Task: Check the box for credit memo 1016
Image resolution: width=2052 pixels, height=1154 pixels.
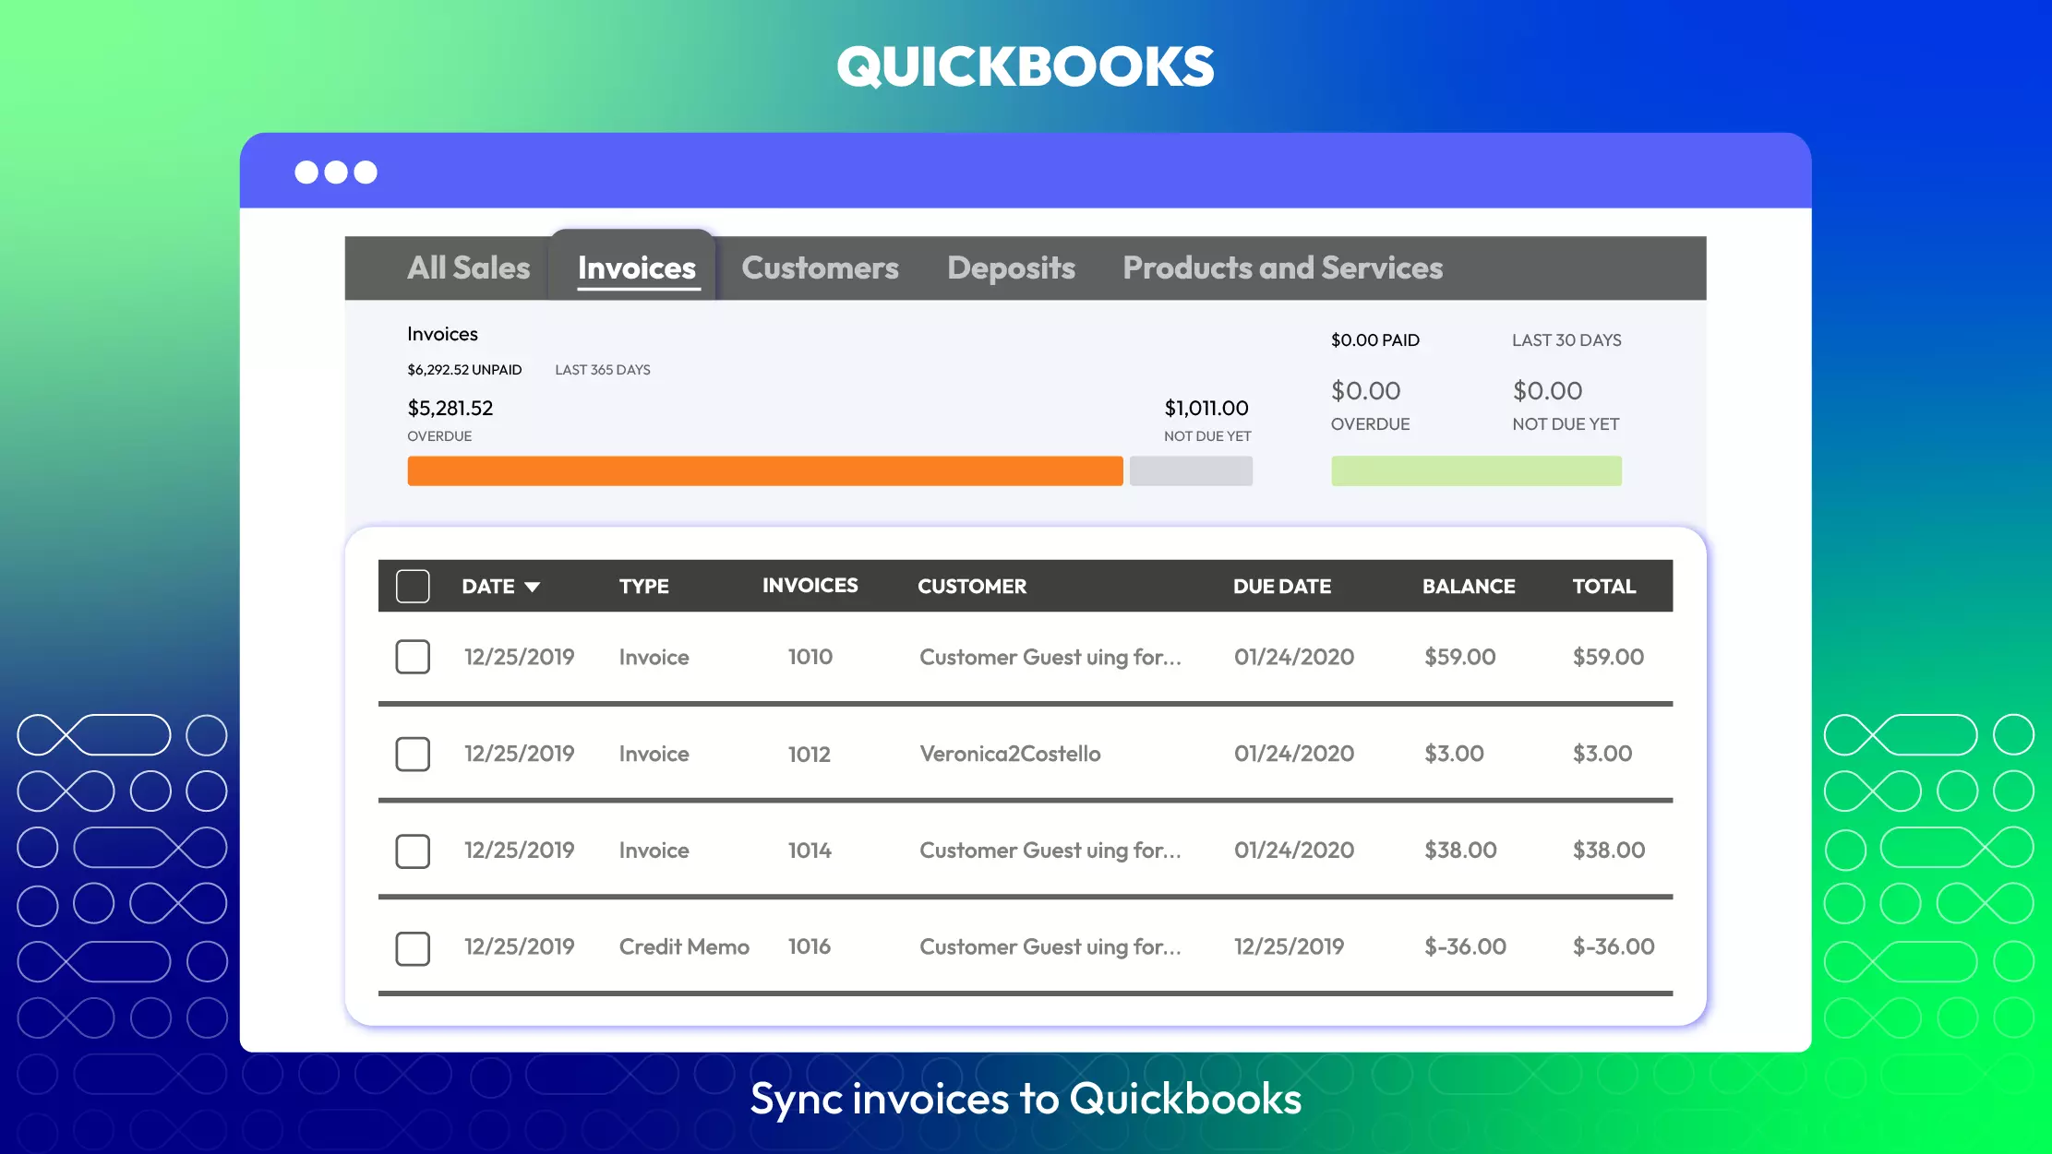Action: point(413,947)
